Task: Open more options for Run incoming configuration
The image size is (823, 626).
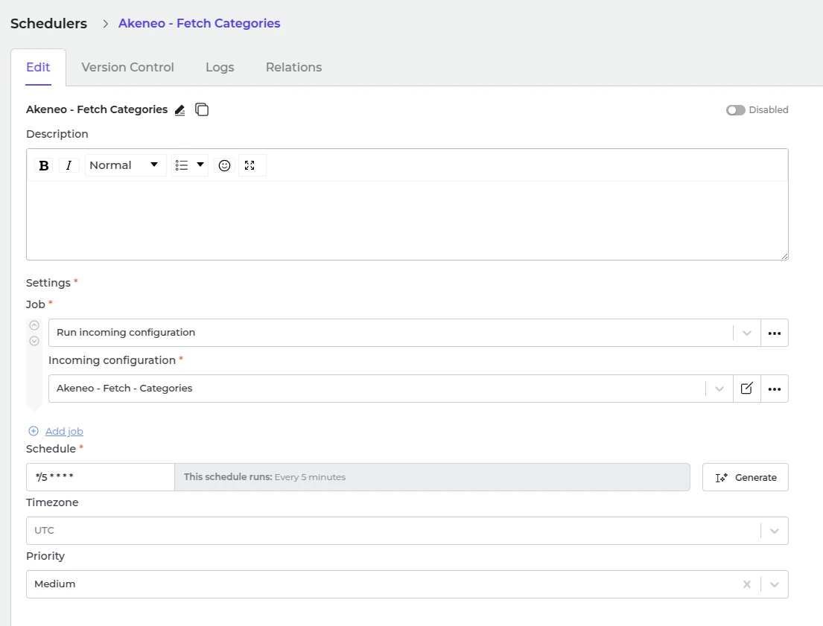Action: pos(774,333)
